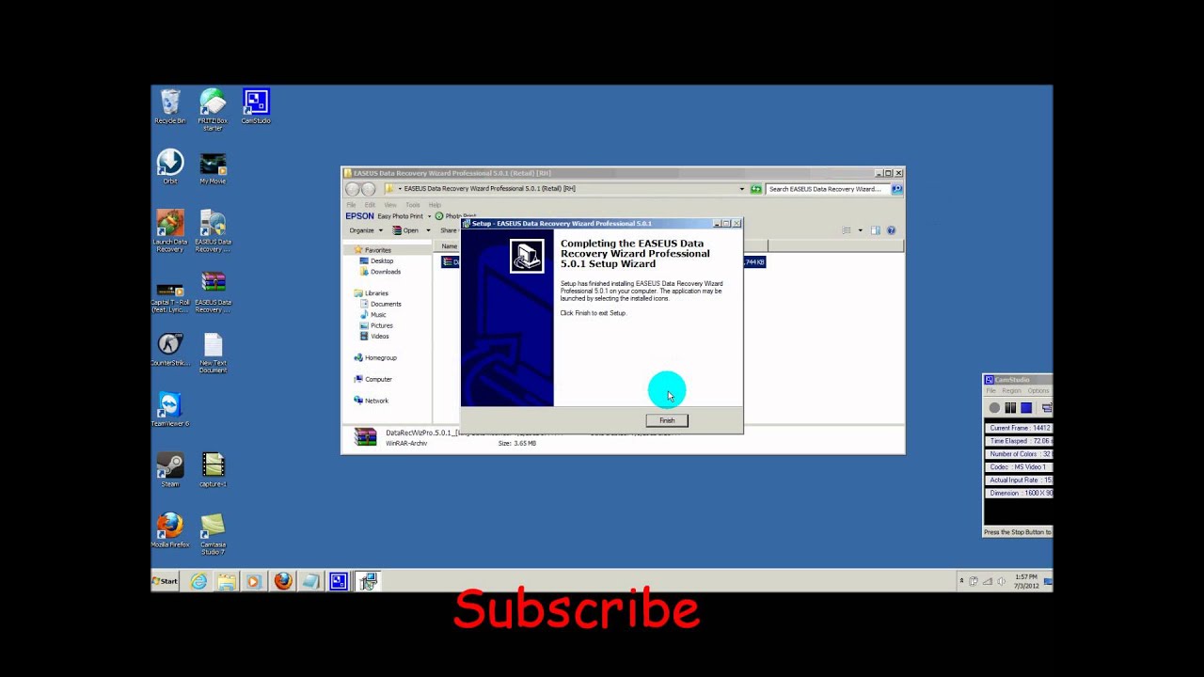The image size is (1204, 677).
Task: Open the Explorer help icon
Action: 892,230
